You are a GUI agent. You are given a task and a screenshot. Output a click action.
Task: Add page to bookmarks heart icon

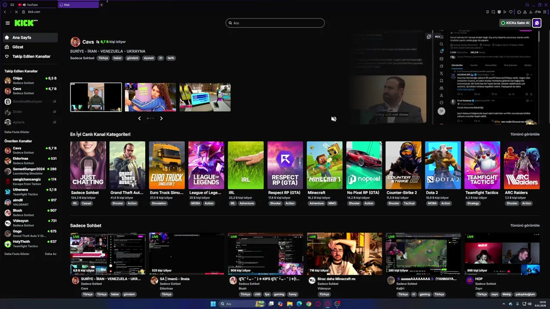coord(510,12)
